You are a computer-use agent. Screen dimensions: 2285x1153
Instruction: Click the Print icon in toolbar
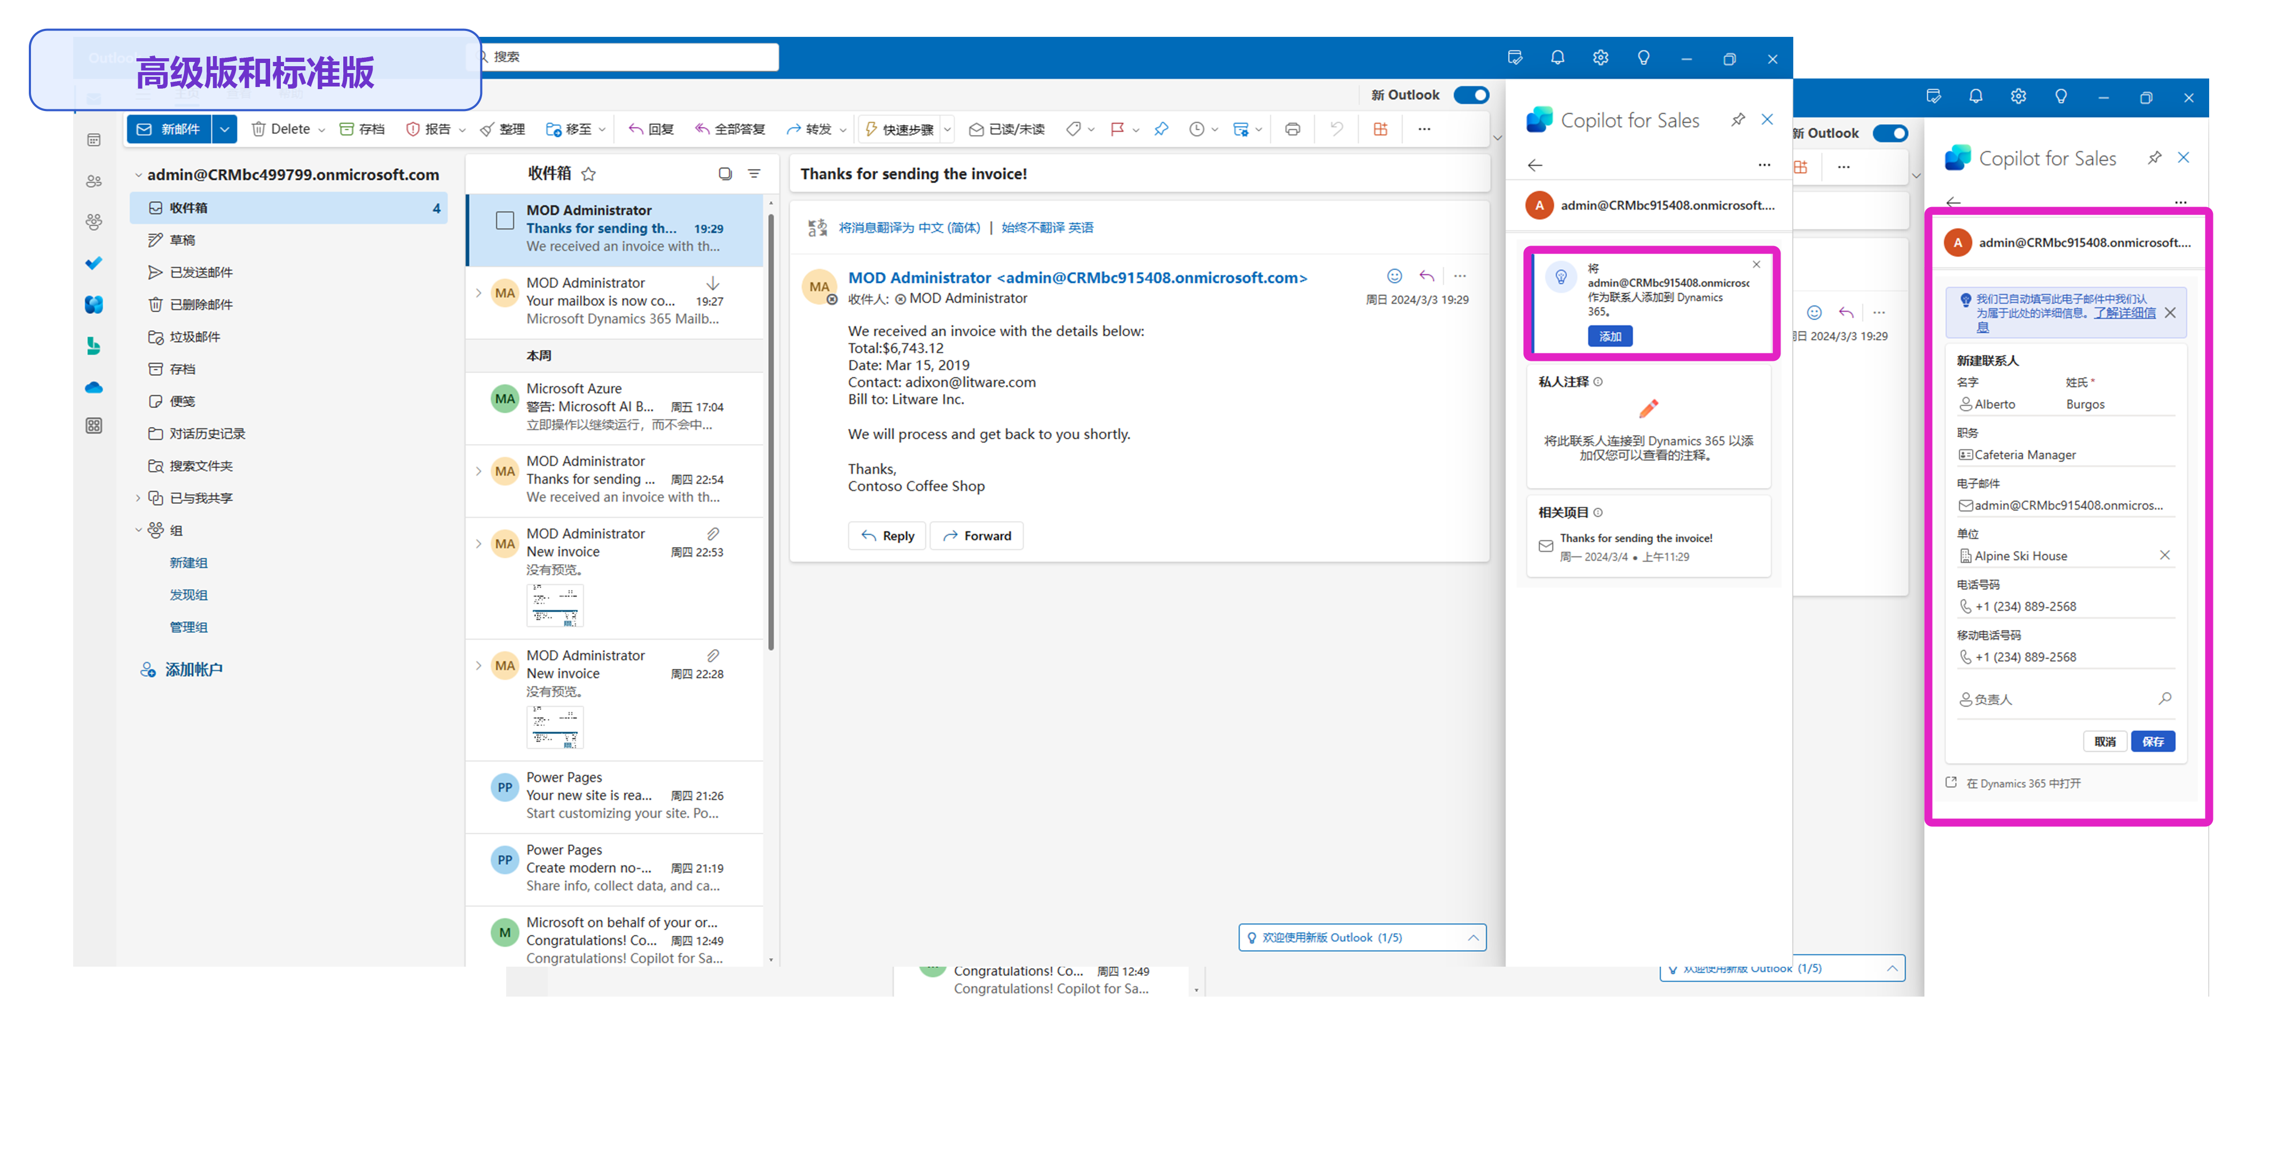[1293, 130]
